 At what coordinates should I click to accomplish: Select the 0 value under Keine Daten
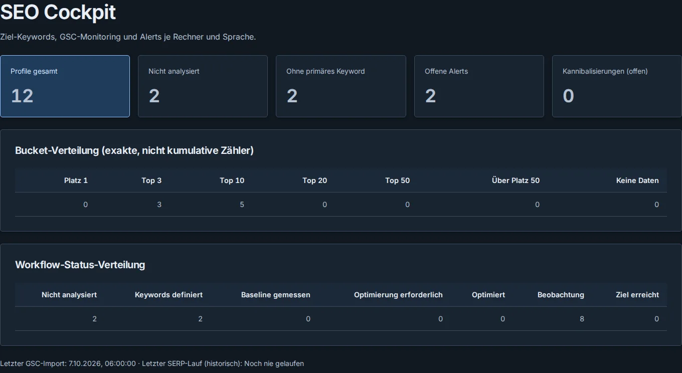[x=656, y=205]
